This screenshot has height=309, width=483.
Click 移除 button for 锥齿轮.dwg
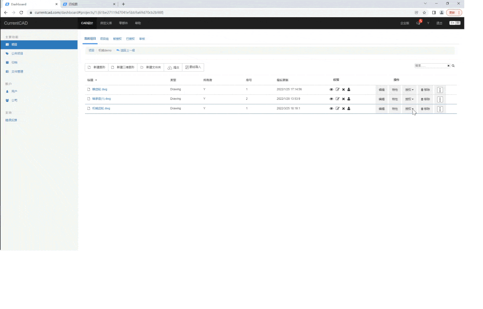pyautogui.click(x=425, y=89)
